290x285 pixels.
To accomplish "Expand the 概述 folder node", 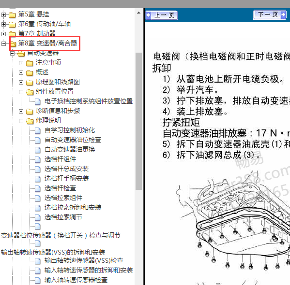I will tap(21, 72).
